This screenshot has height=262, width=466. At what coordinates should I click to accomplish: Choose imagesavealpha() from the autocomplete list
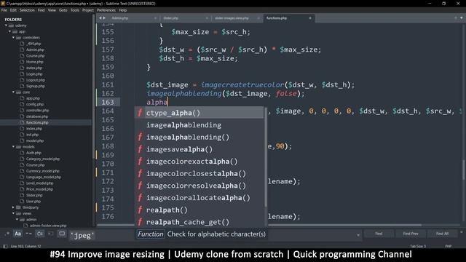click(x=199, y=149)
